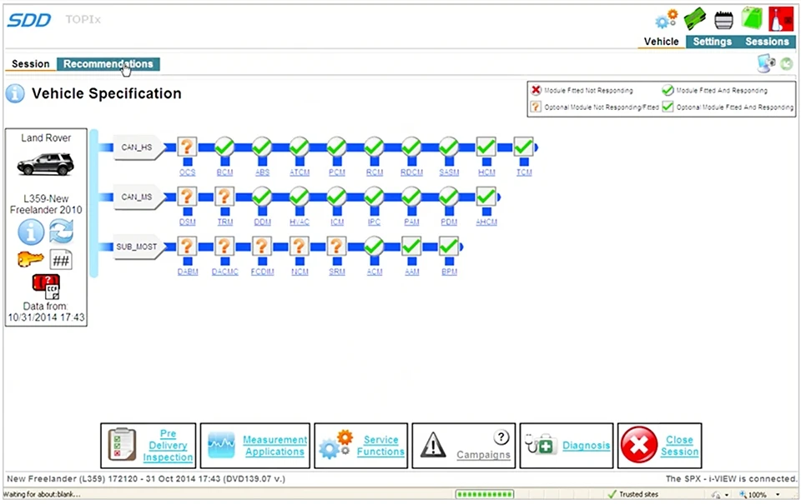The height and width of the screenshot is (504, 801).
Task: Select the ACM module check icon
Action: tap(374, 247)
